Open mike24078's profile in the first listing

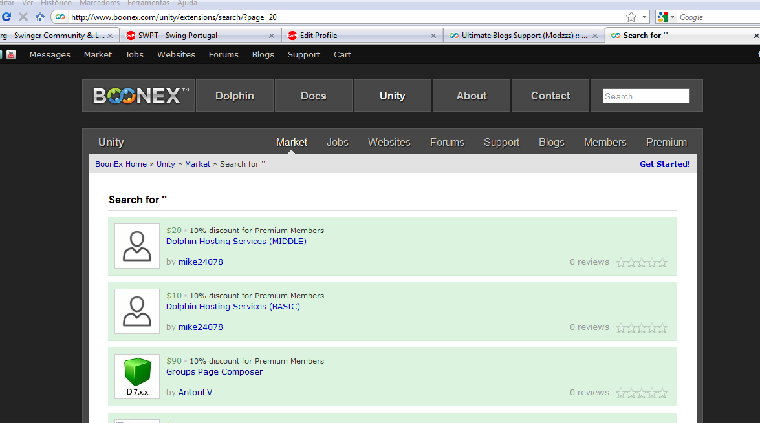[x=201, y=262]
